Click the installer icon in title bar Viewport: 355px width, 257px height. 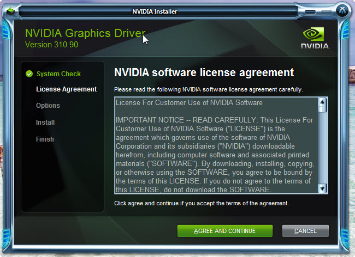coord(10,11)
